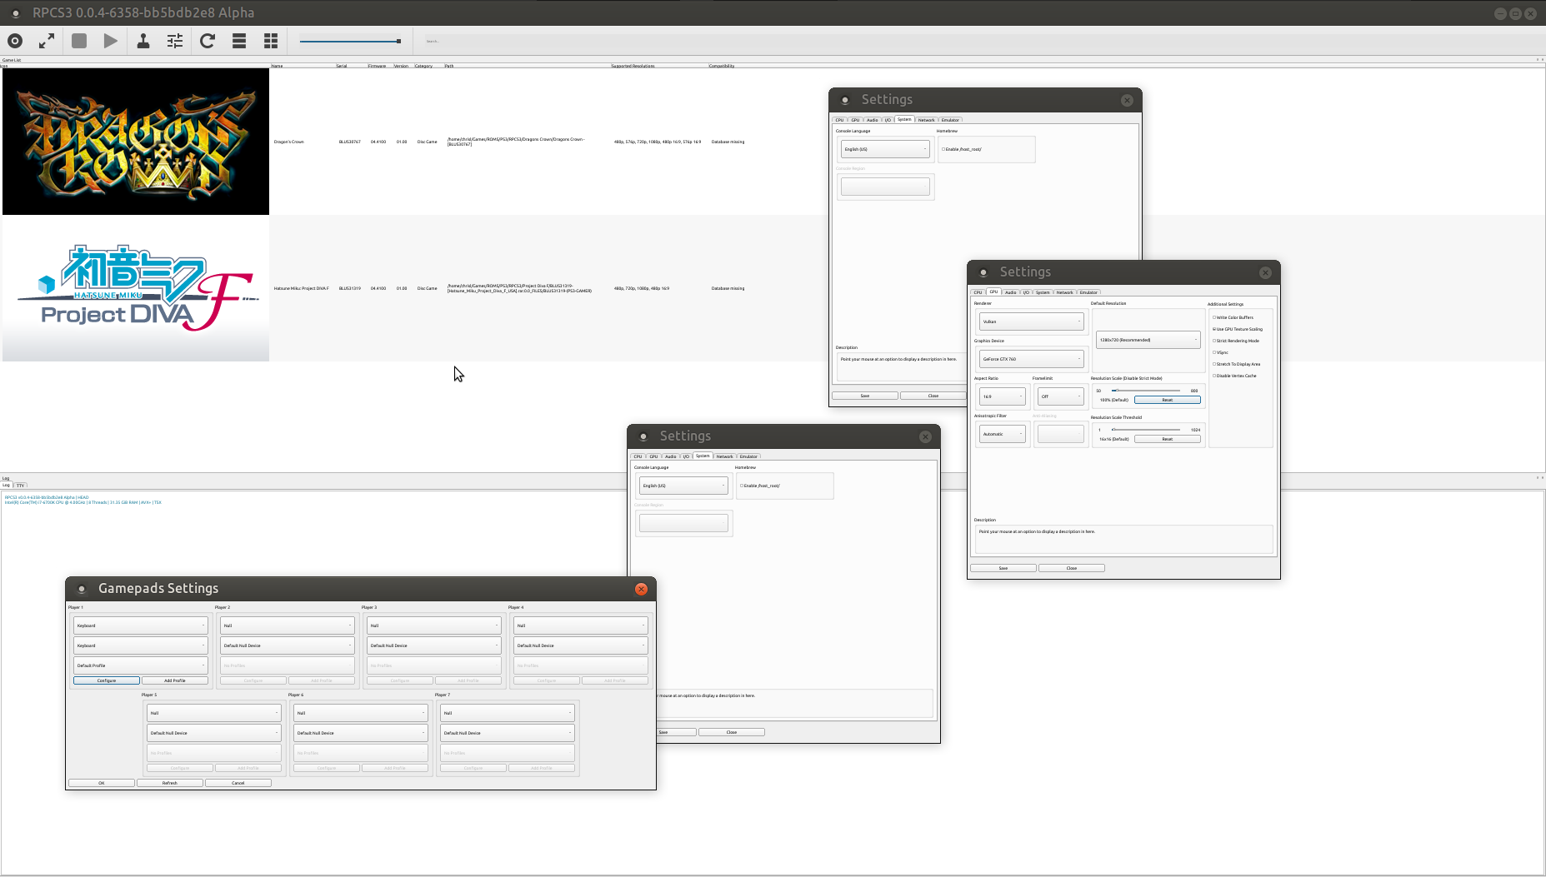
Task: Open gamepad settings via the joystick icon
Action: 143,40
